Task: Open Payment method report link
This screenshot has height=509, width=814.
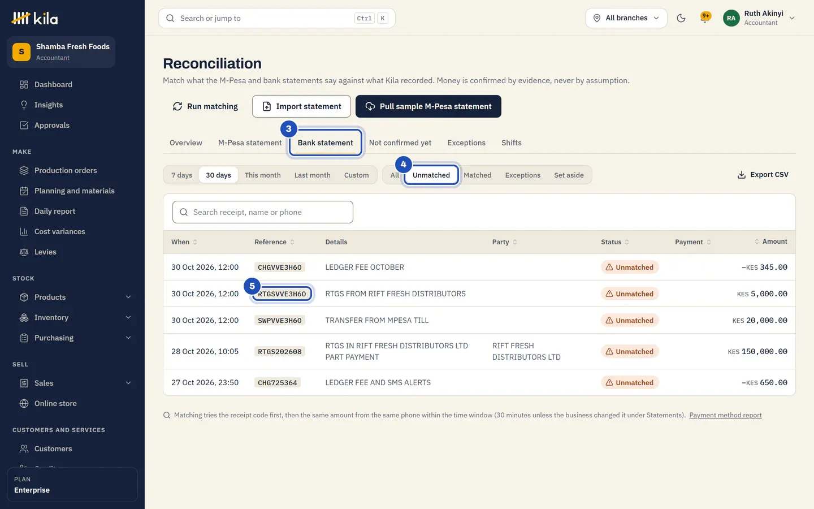Action: pyautogui.click(x=725, y=415)
